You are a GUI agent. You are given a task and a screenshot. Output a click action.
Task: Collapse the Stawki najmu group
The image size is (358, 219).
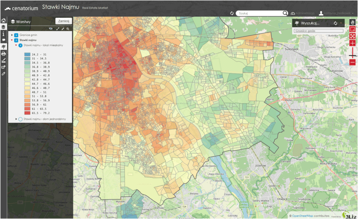click(x=12, y=40)
